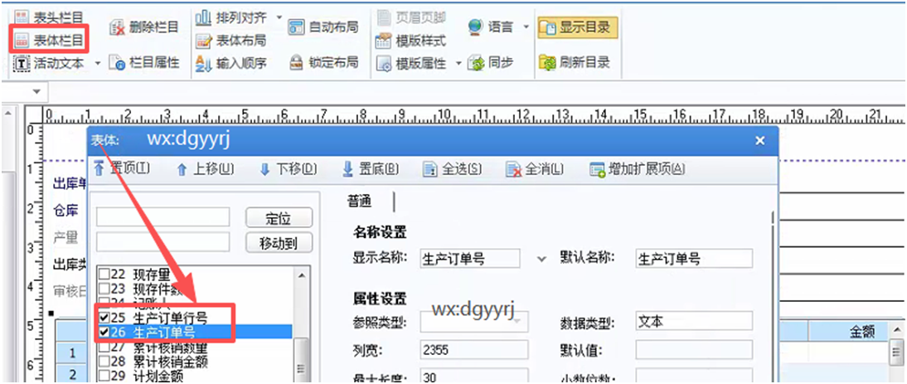Expand 模版属性 dropdown arrow
Image resolution: width=907 pixels, height=384 pixels.
pos(458,63)
